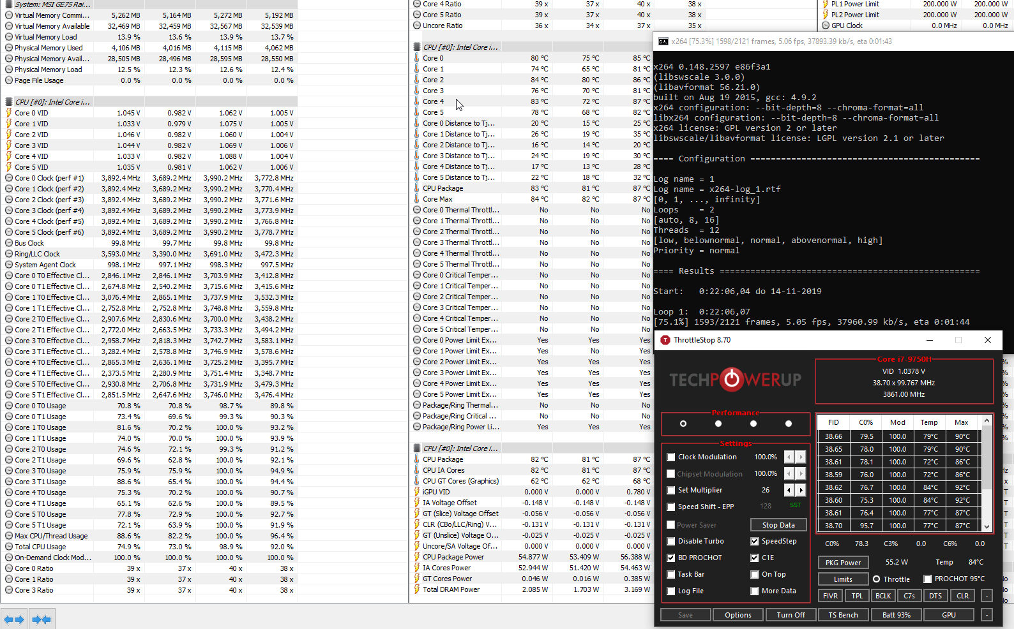Select the first Performance profile radio button
The height and width of the screenshot is (629, 1014).
click(683, 424)
